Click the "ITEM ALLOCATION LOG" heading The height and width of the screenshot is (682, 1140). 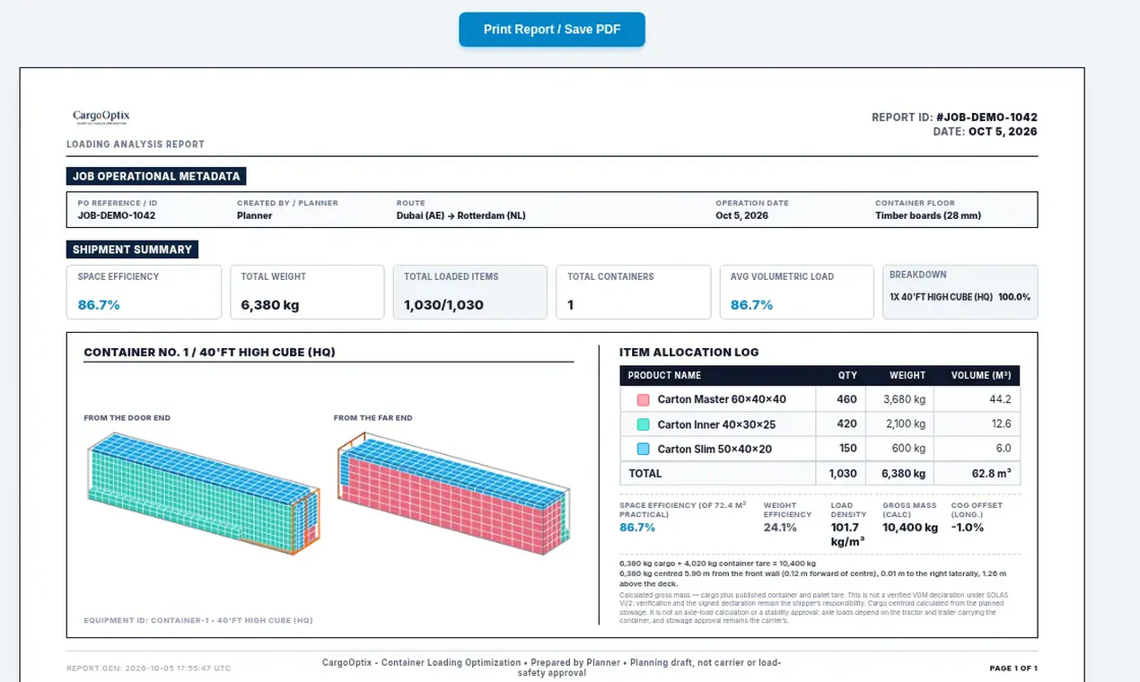coord(689,353)
